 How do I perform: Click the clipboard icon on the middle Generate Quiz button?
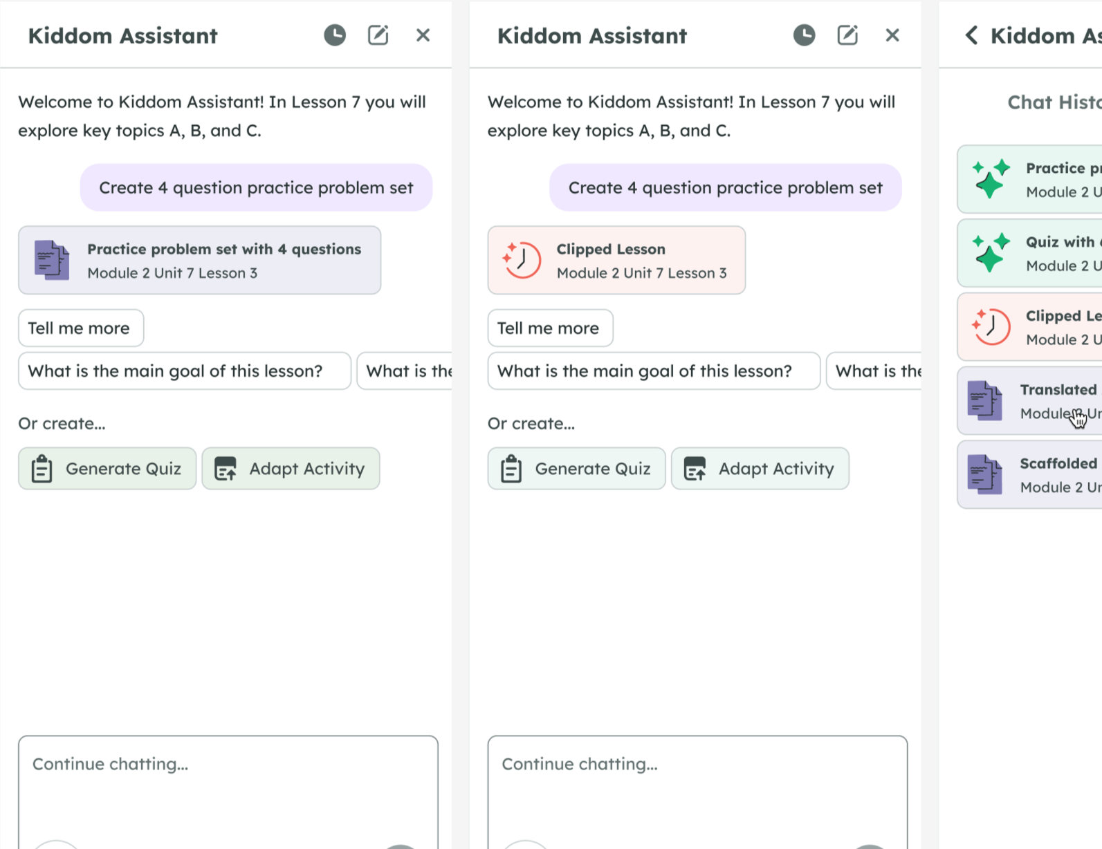pos(511,469)
